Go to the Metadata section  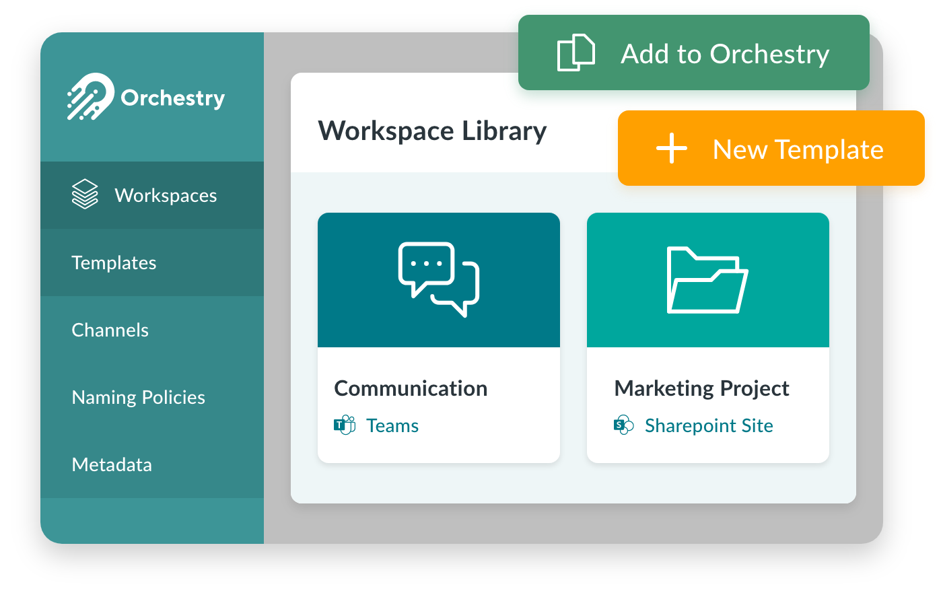coord(111,464)
